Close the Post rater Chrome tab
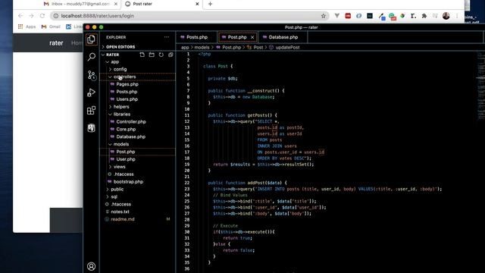Viewport: 485px width, 273px height. point(197,4)
